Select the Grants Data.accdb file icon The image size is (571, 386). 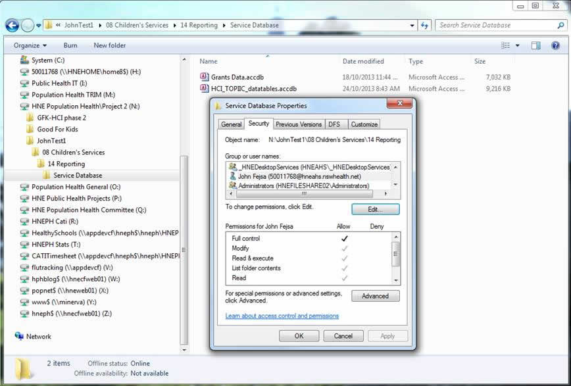[x=205, y=77]
